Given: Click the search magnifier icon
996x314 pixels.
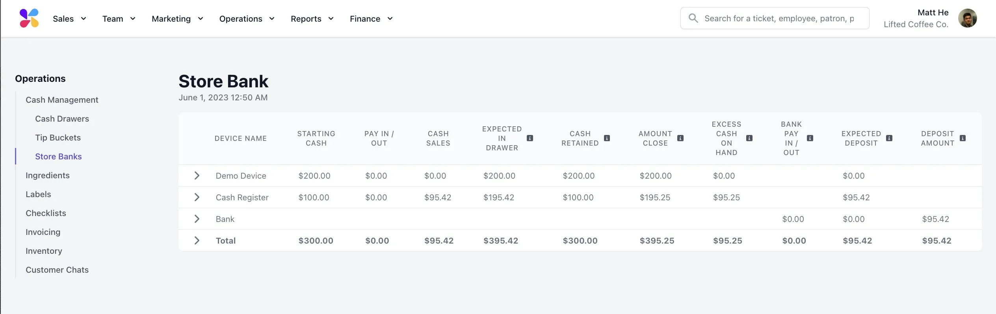Looking at the screenshot, I should (x=693, y=18).
